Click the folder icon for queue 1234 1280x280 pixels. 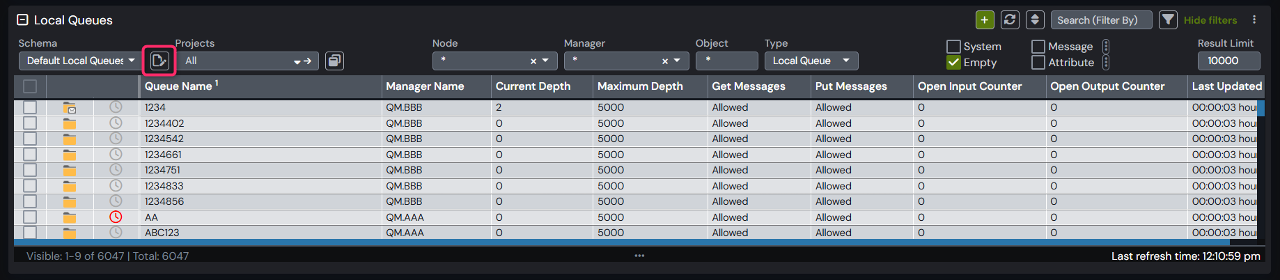tap(70, 108)
